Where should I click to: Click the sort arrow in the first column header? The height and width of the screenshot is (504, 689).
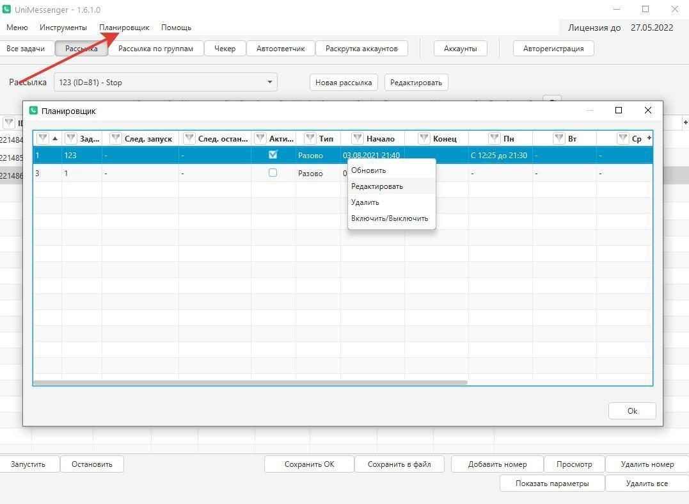pos(55,138)
